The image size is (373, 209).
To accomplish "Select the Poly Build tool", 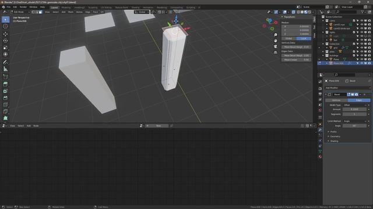I will (5, 118).
